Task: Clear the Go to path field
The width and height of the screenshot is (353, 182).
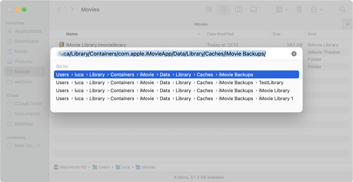Action: tap(294, 54)
